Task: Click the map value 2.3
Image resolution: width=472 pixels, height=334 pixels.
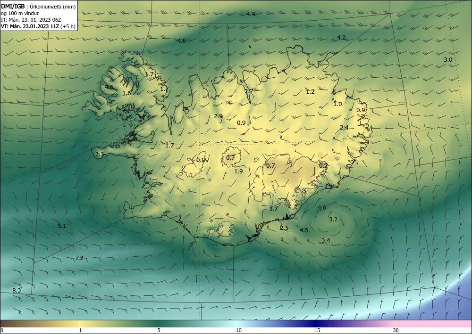Action: tap(100, 155)
